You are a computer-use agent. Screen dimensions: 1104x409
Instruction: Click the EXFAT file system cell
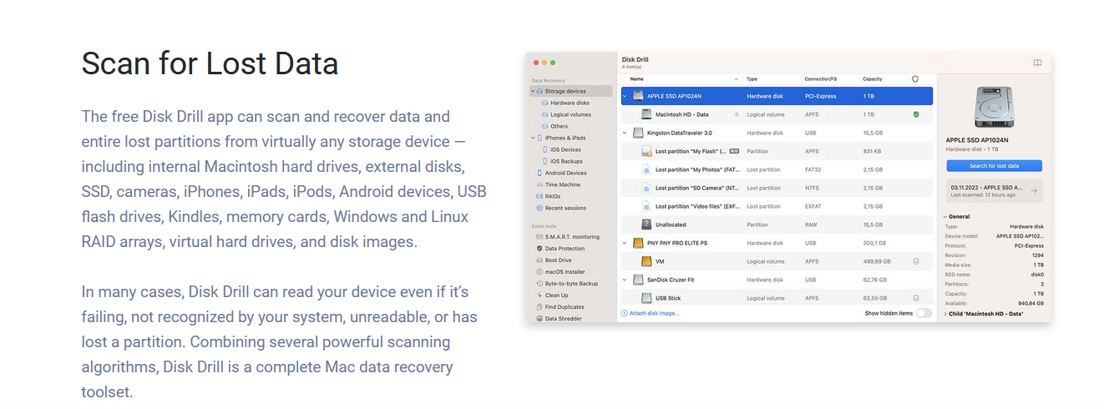point(813,206)
